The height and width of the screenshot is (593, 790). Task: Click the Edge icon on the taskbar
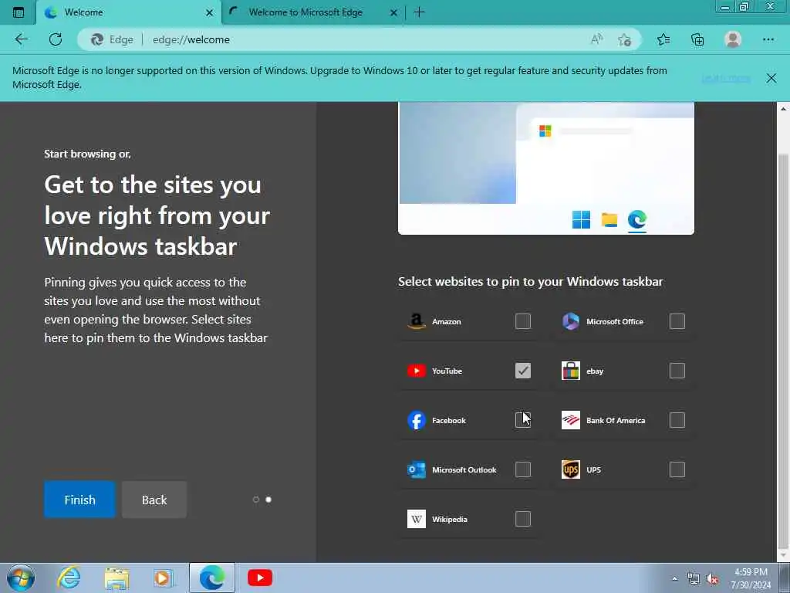[x=212, y=578]
